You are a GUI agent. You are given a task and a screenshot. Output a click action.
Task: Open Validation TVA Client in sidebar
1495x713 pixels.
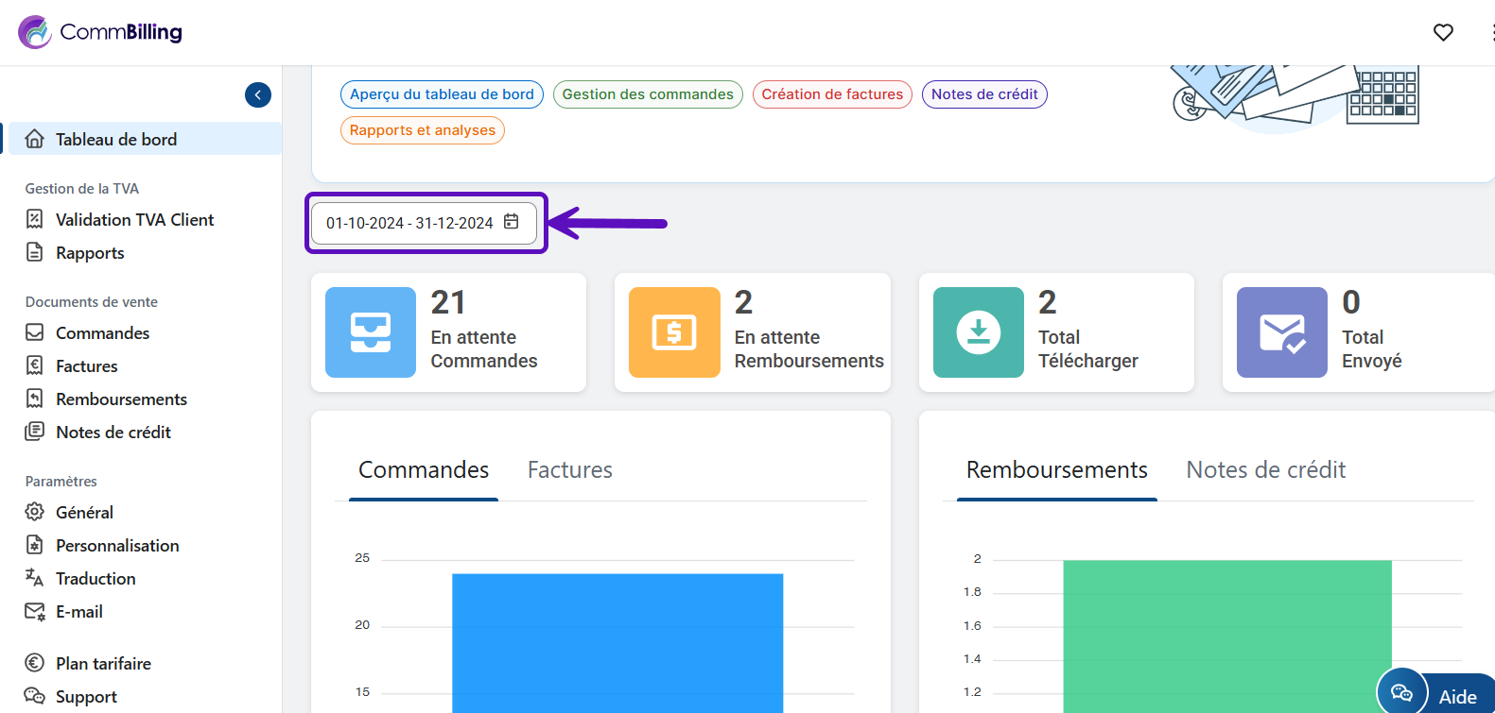coord(134,220)
